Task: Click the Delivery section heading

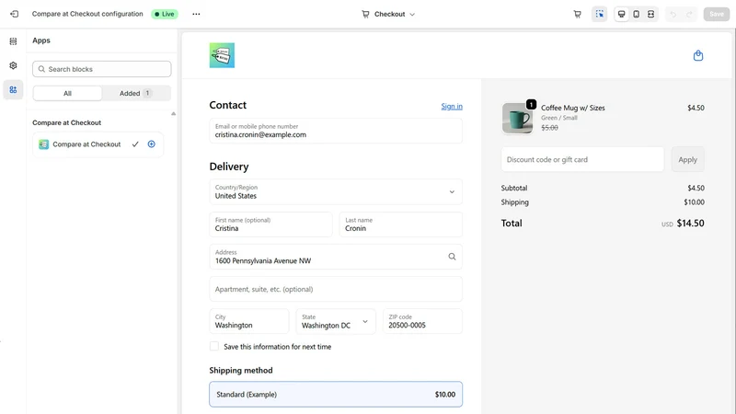Action: tap(229, 167)
